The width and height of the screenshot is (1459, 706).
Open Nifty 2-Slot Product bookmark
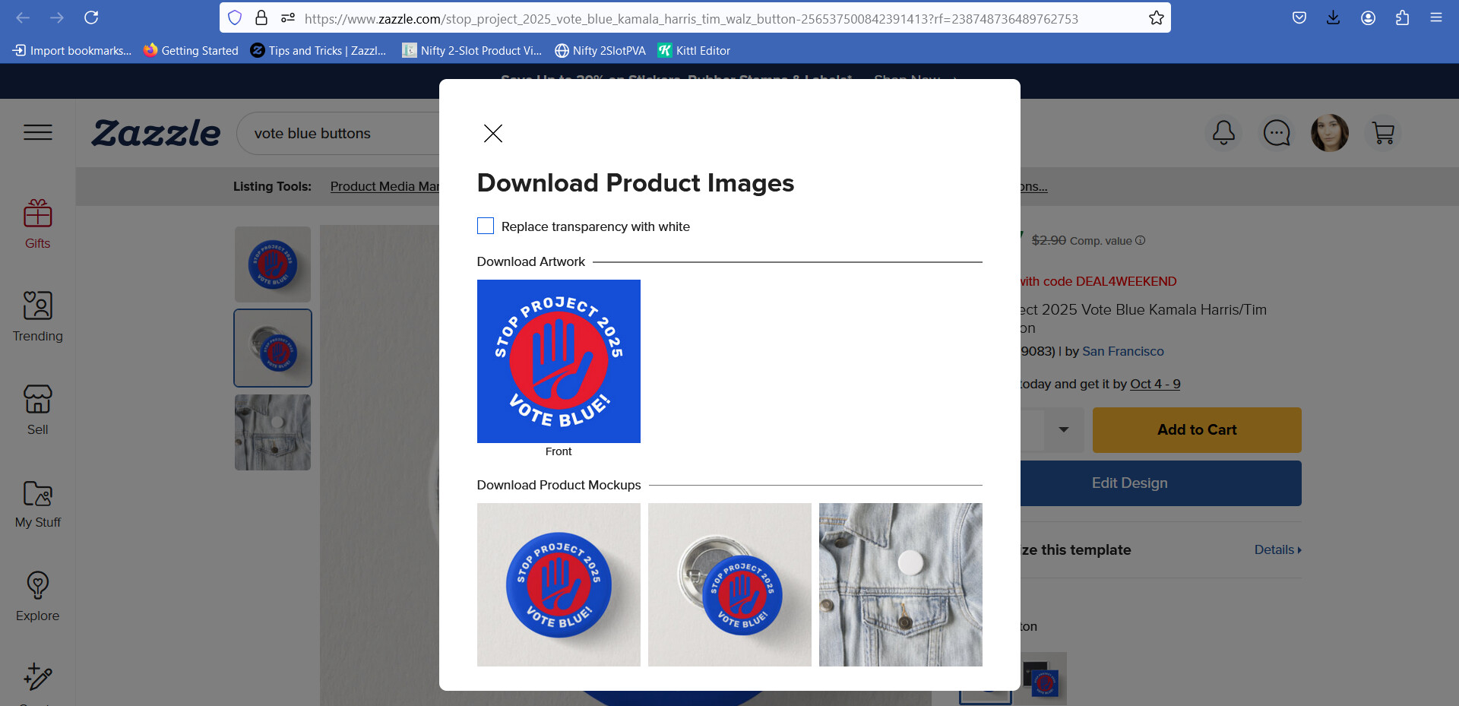[472, 51]
